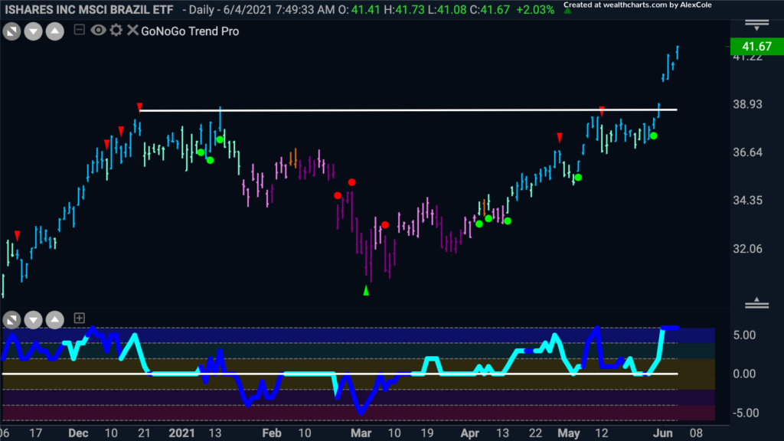This screenshot has width=784, height=441.
Task: Select the white zero line in oscillator
Action: (x=340, y=374)
